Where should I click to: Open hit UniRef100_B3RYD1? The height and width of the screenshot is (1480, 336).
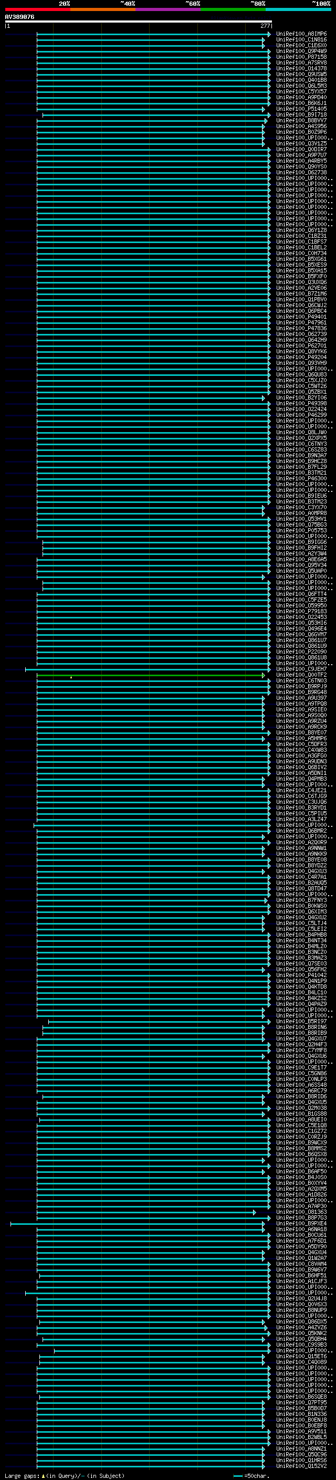301,808
